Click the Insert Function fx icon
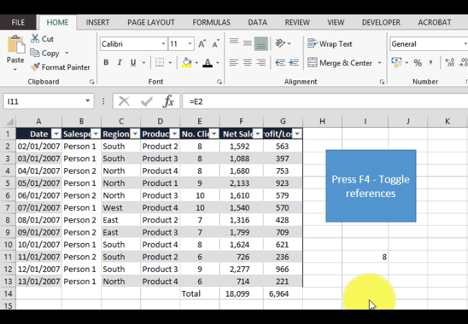468x324 pixels. 169,102
